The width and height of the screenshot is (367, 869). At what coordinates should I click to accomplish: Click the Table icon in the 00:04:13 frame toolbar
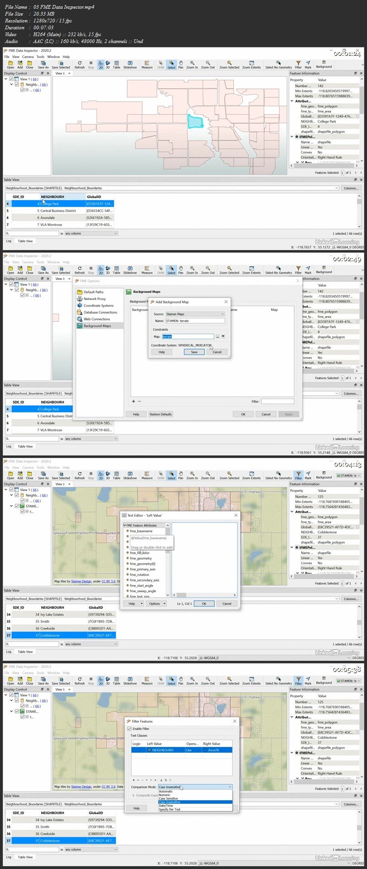coord(117,475)
